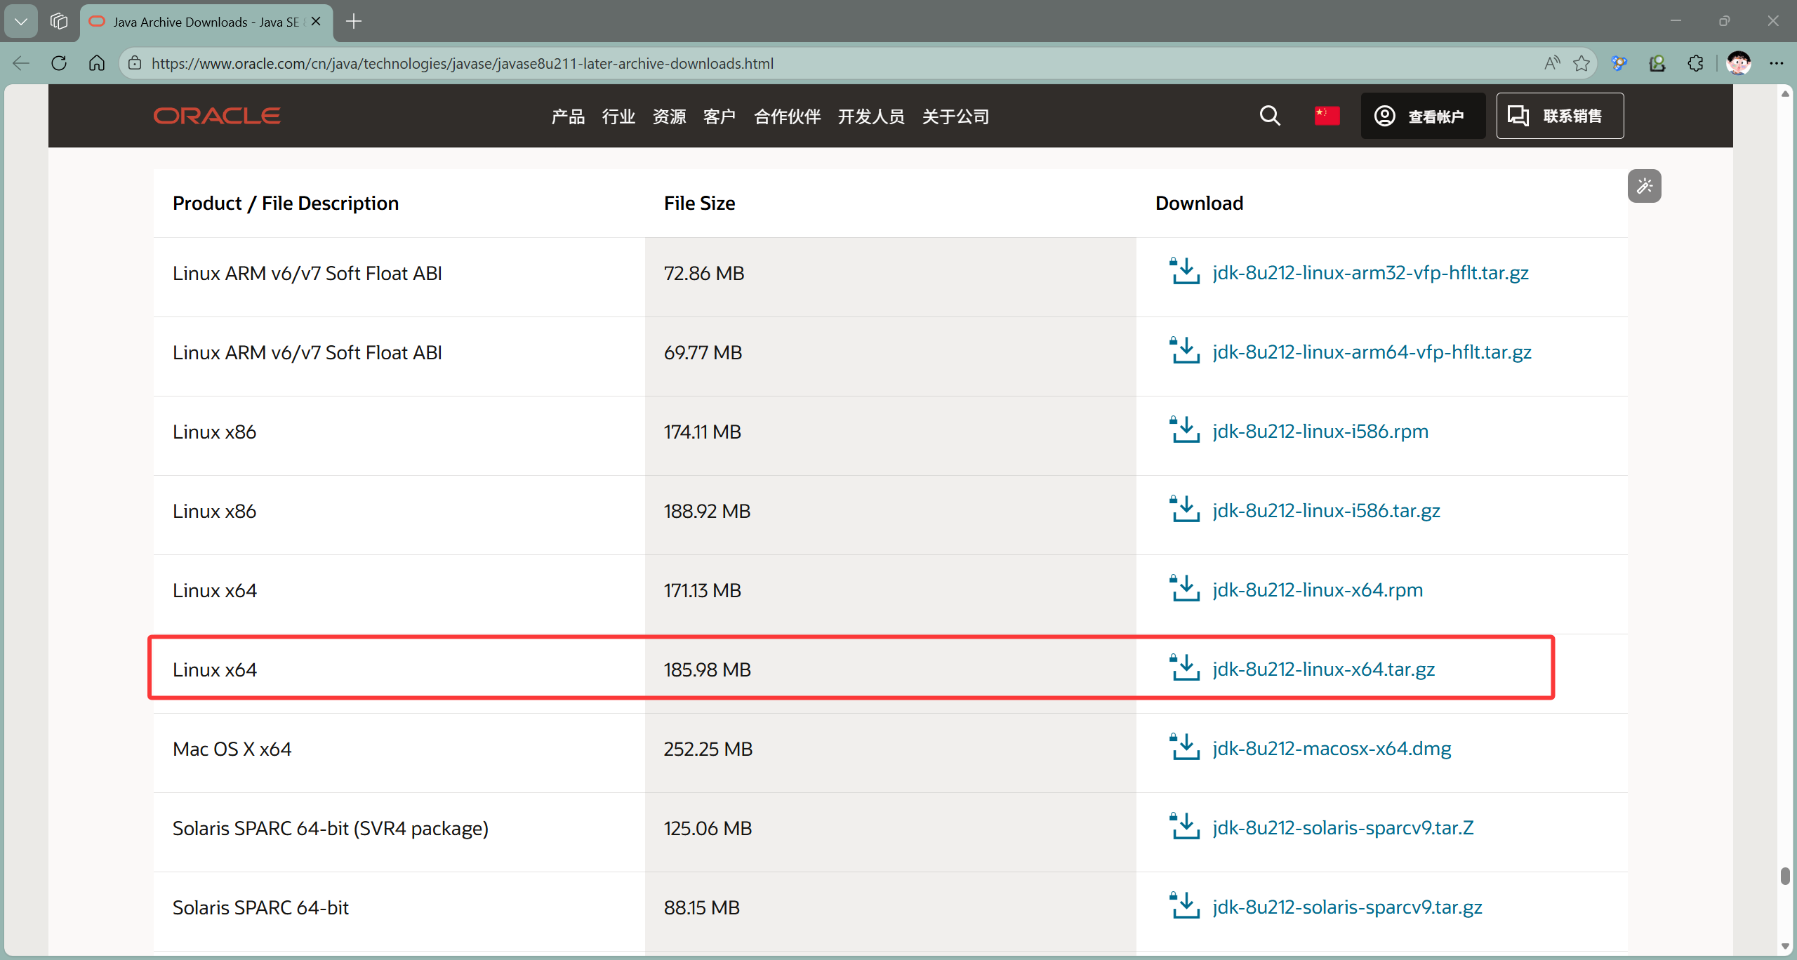Go to browser home page
The height and width of the screenshot is (960, 1797).
click(97, 63)
